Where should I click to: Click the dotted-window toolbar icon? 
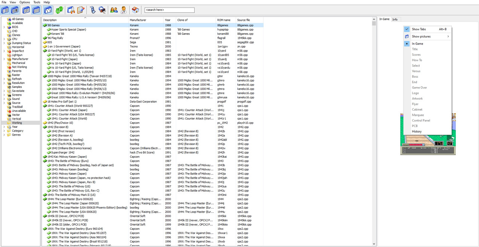[x=48, y=10]
